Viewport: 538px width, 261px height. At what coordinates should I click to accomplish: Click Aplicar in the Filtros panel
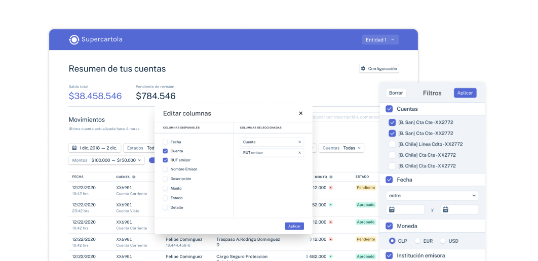(x=465, y=93)
